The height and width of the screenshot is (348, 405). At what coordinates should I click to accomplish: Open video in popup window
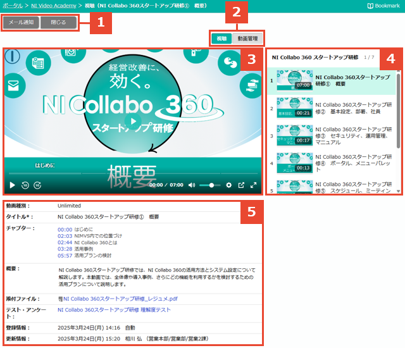241,185
